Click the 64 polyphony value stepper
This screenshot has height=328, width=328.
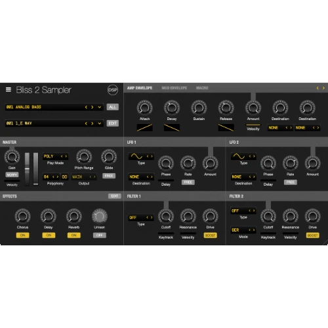[x=51, y=176]
